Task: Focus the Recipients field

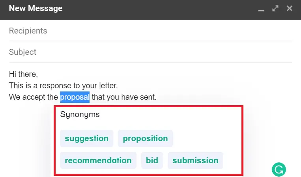Action: [x=151, y=31]
